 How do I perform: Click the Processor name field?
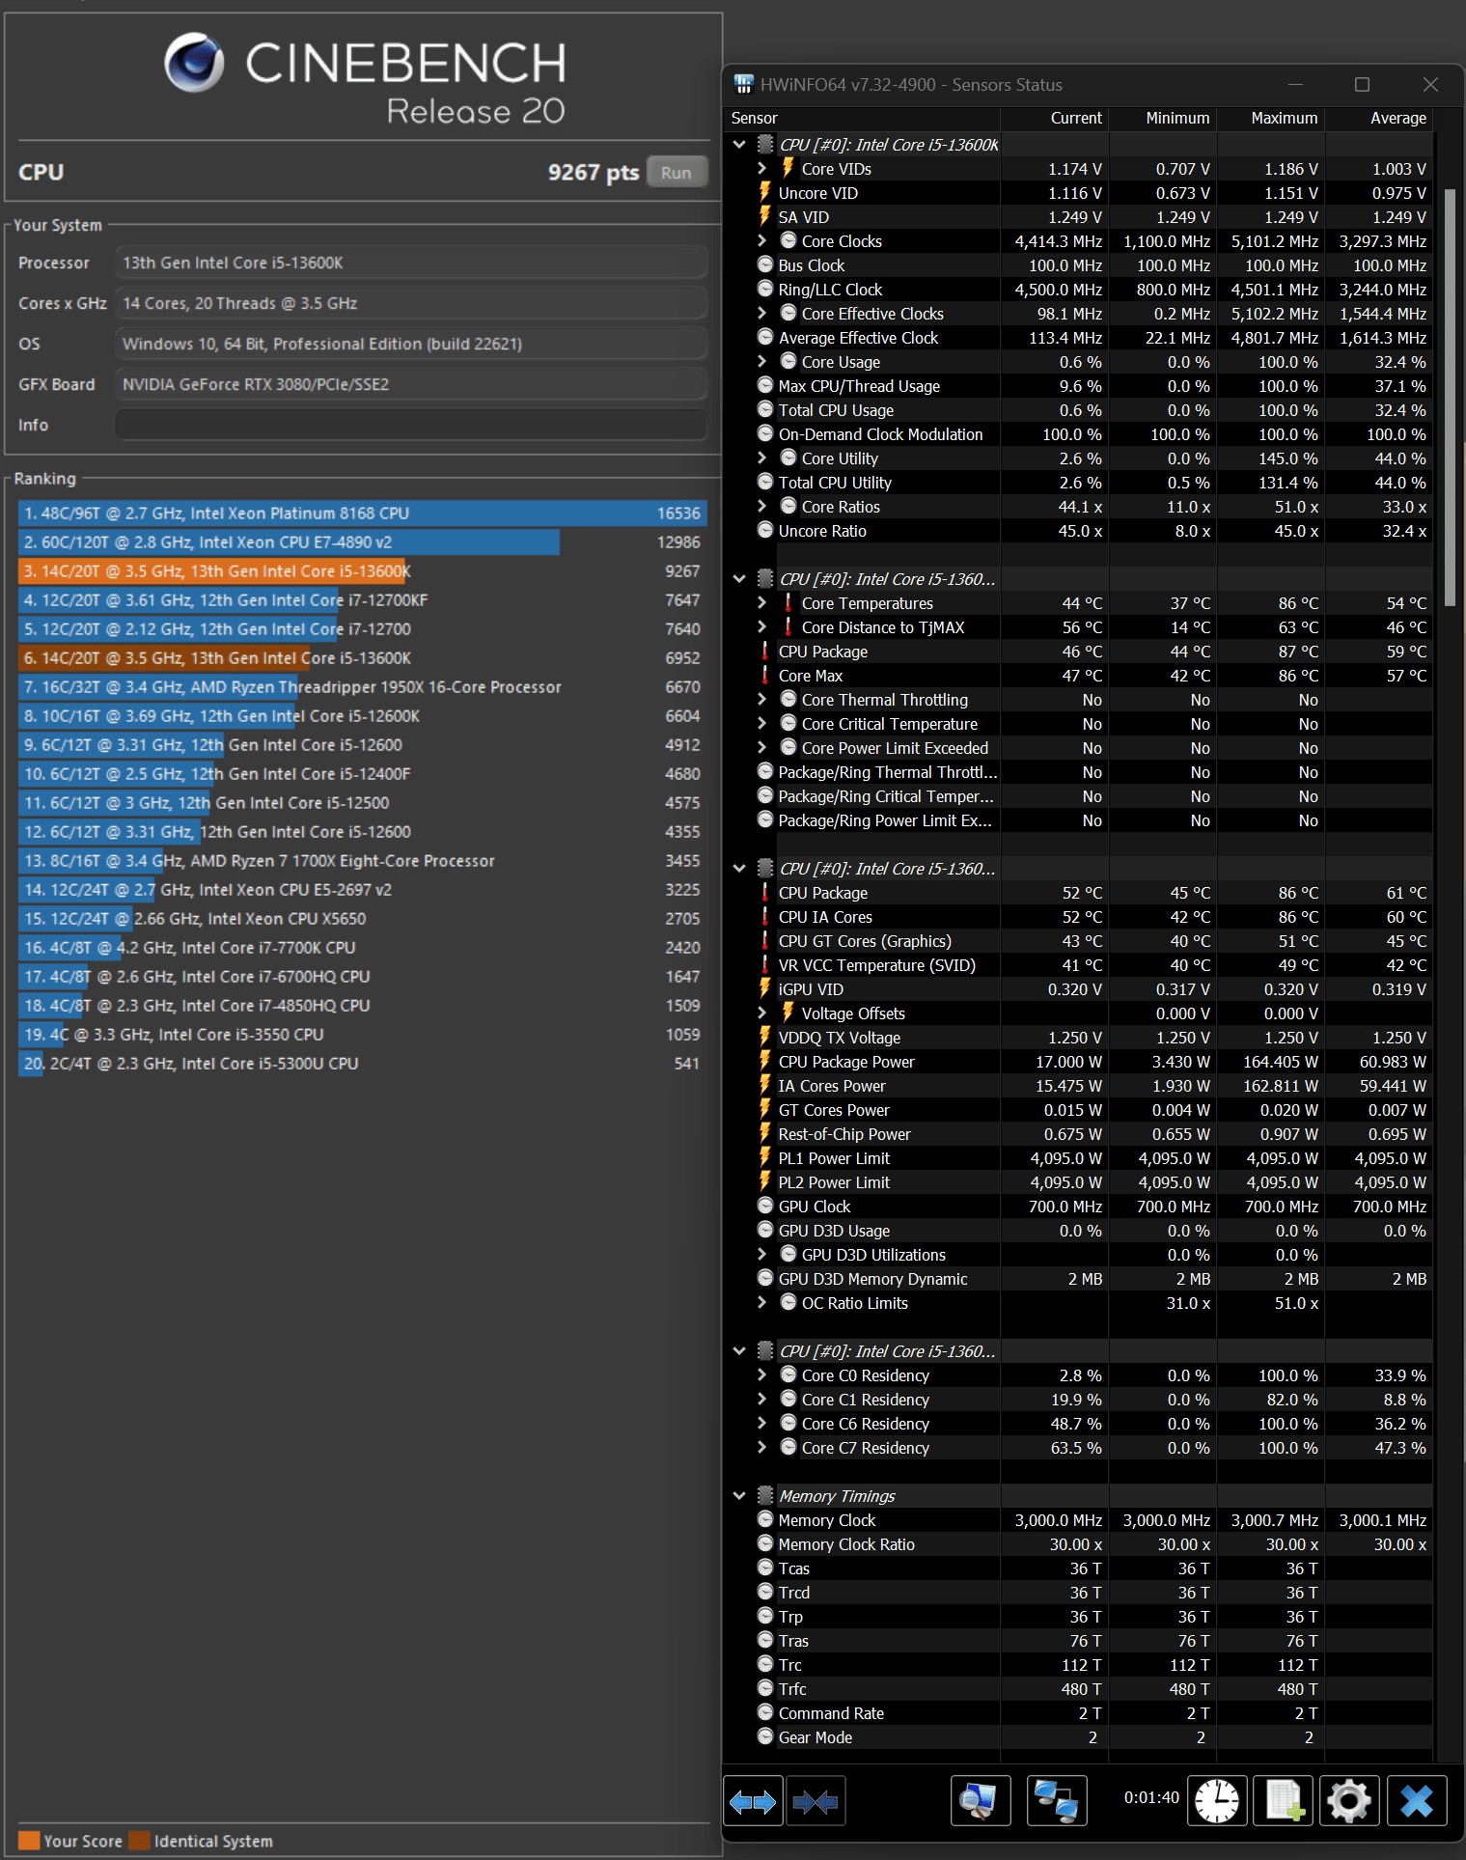411,263
